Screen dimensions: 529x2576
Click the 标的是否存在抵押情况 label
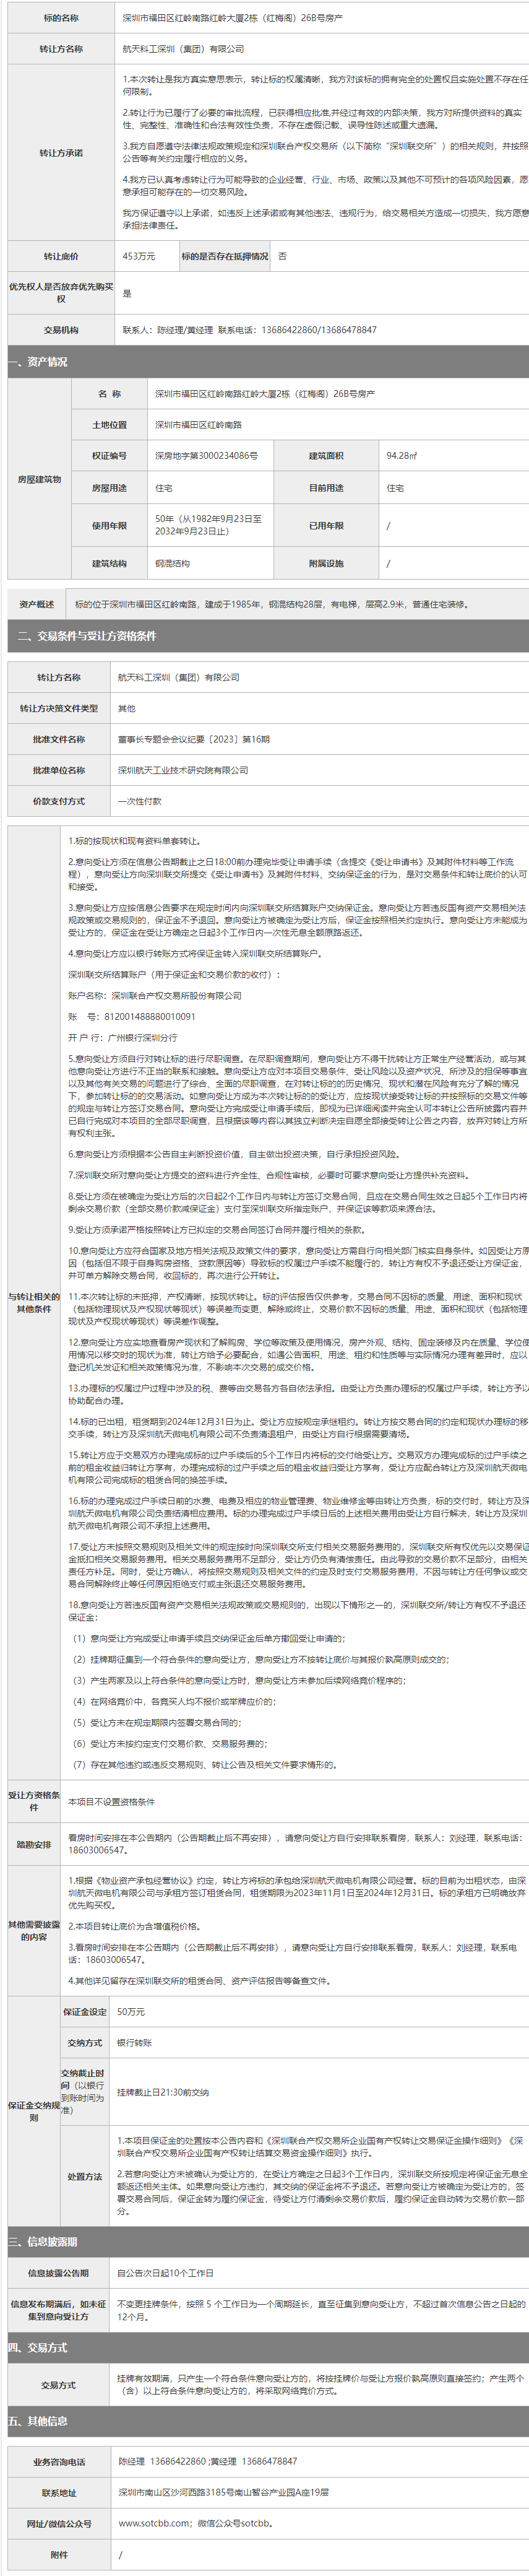[x=225, y=257]
